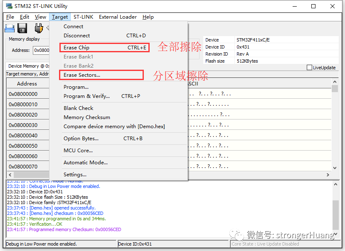345x251 pixels.
Task: Choose Program & Verify... menu entry
Action: [119, 96]
